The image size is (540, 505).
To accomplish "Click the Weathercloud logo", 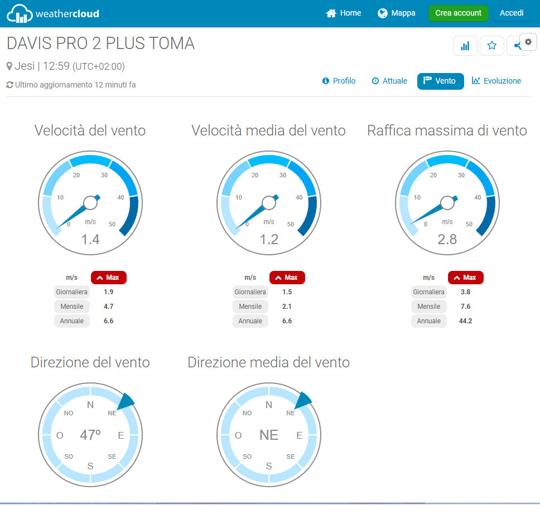I will 53,13.
